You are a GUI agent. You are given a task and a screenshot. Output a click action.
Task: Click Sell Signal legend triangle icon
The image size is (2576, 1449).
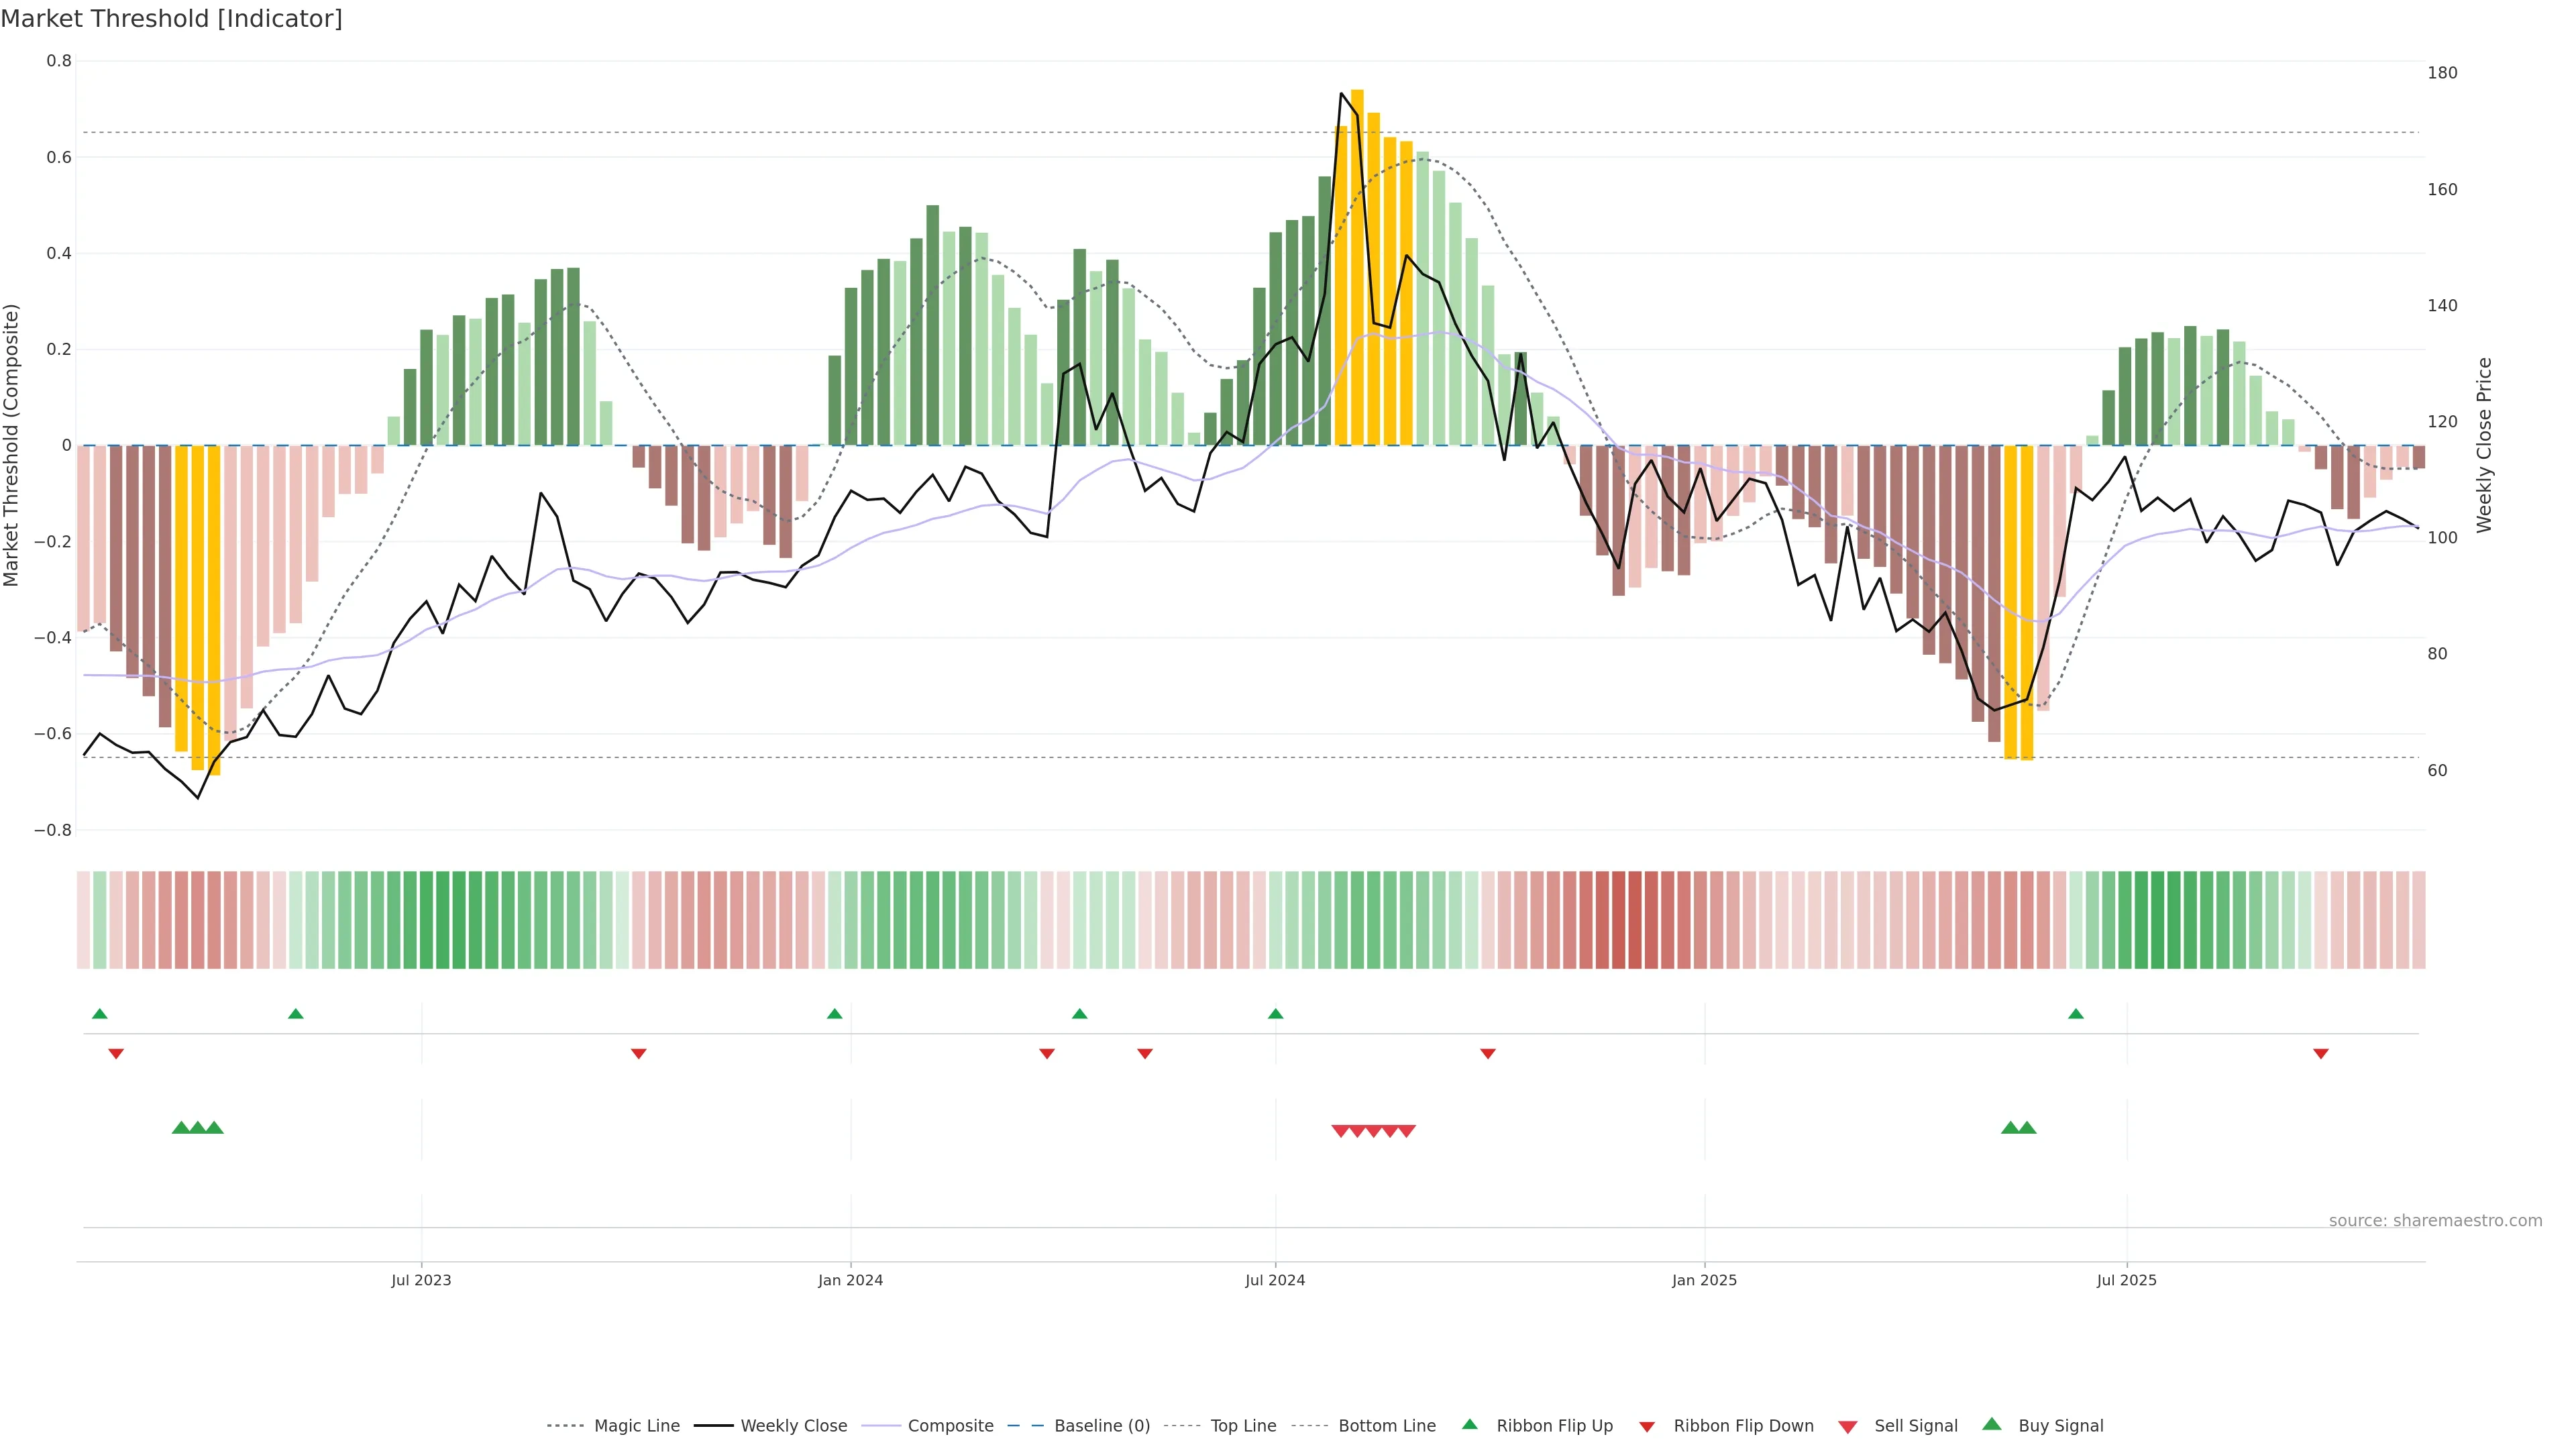(1847, 1426)
